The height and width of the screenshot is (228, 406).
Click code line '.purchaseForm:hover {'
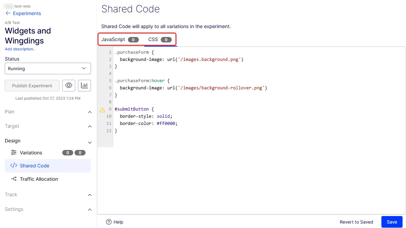point(142,80)
